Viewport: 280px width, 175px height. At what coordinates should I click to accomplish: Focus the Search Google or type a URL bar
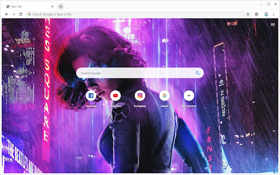pyautogui.click(x=139, y=14)
